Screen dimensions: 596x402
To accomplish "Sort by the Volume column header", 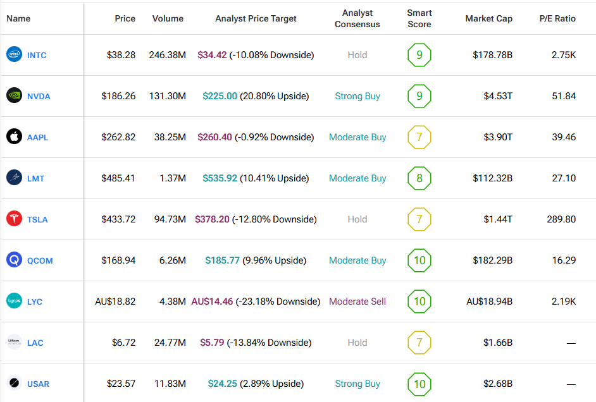I will [168, 18].
